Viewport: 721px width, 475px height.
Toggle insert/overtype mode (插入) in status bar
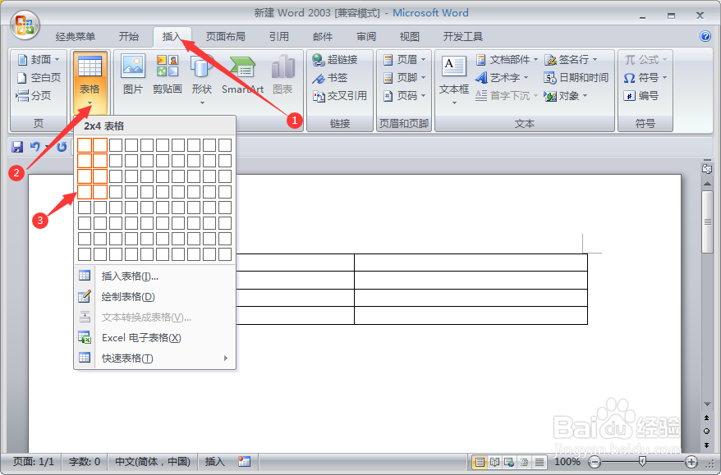pyautogui.click(x=214, y=461)
